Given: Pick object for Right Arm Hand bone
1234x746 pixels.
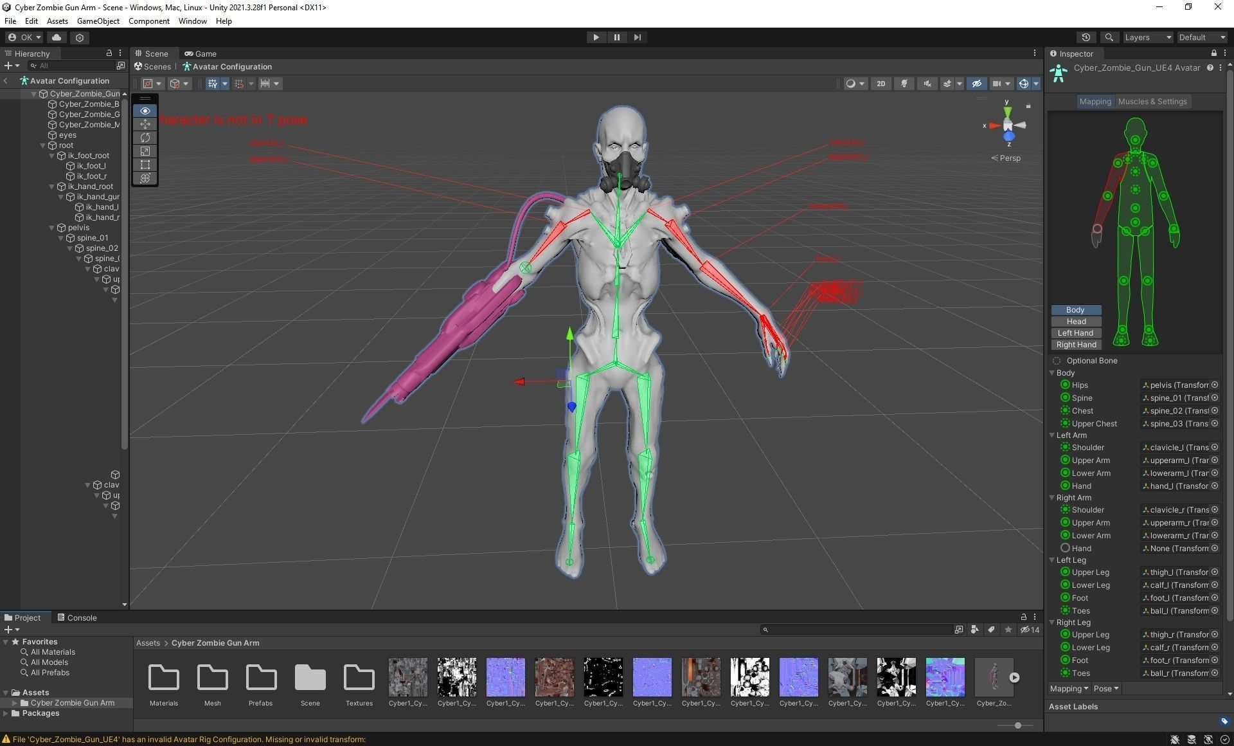Looking at the screenshot, I should tap(1215, 549).
